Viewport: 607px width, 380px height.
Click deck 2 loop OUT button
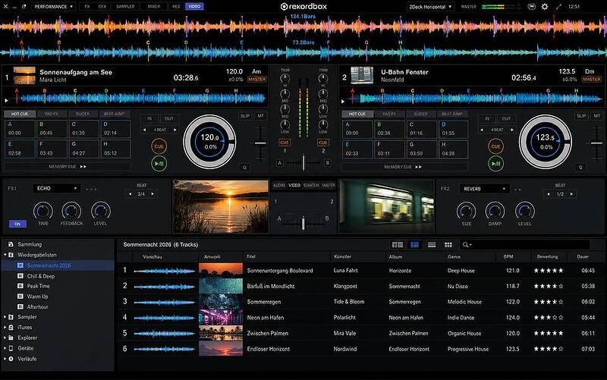click(506, 119)
